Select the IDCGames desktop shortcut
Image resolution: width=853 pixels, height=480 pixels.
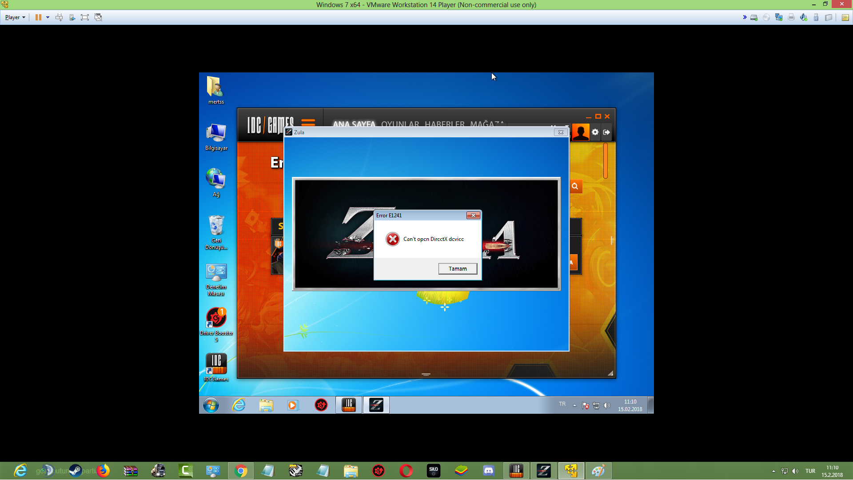[x=216, y=368]
